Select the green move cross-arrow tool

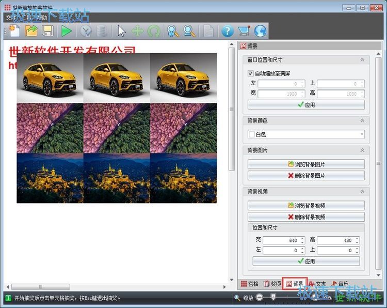[x=137, y=32]
